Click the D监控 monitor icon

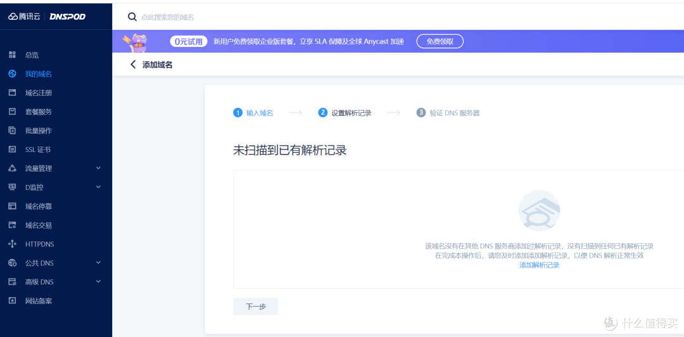[12, 188]
